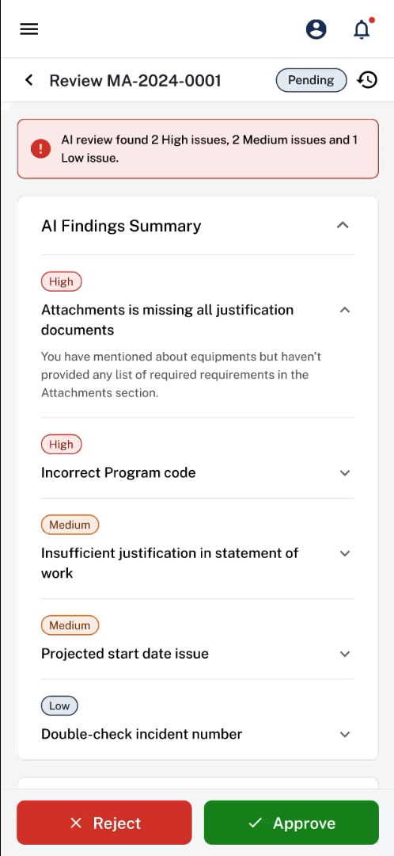The height and width of the screenshot is (856, 394).
Task: Collapse the missing justification documents finding
Action: (x=344, y=310)
